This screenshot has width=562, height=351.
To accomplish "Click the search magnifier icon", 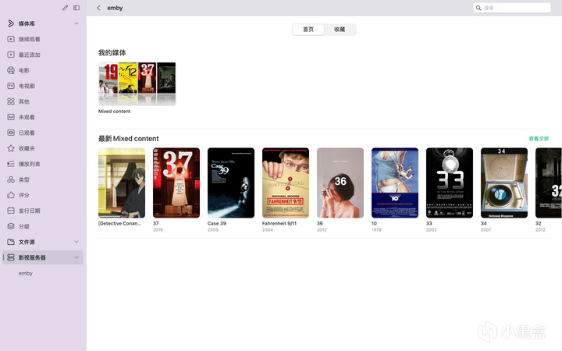I will tap(478, 8).
